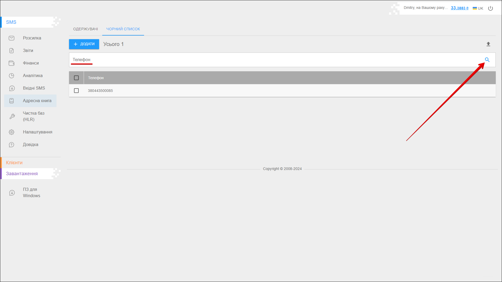
Task: Click the Довідка question mark icon
Action: pos(12,145)
